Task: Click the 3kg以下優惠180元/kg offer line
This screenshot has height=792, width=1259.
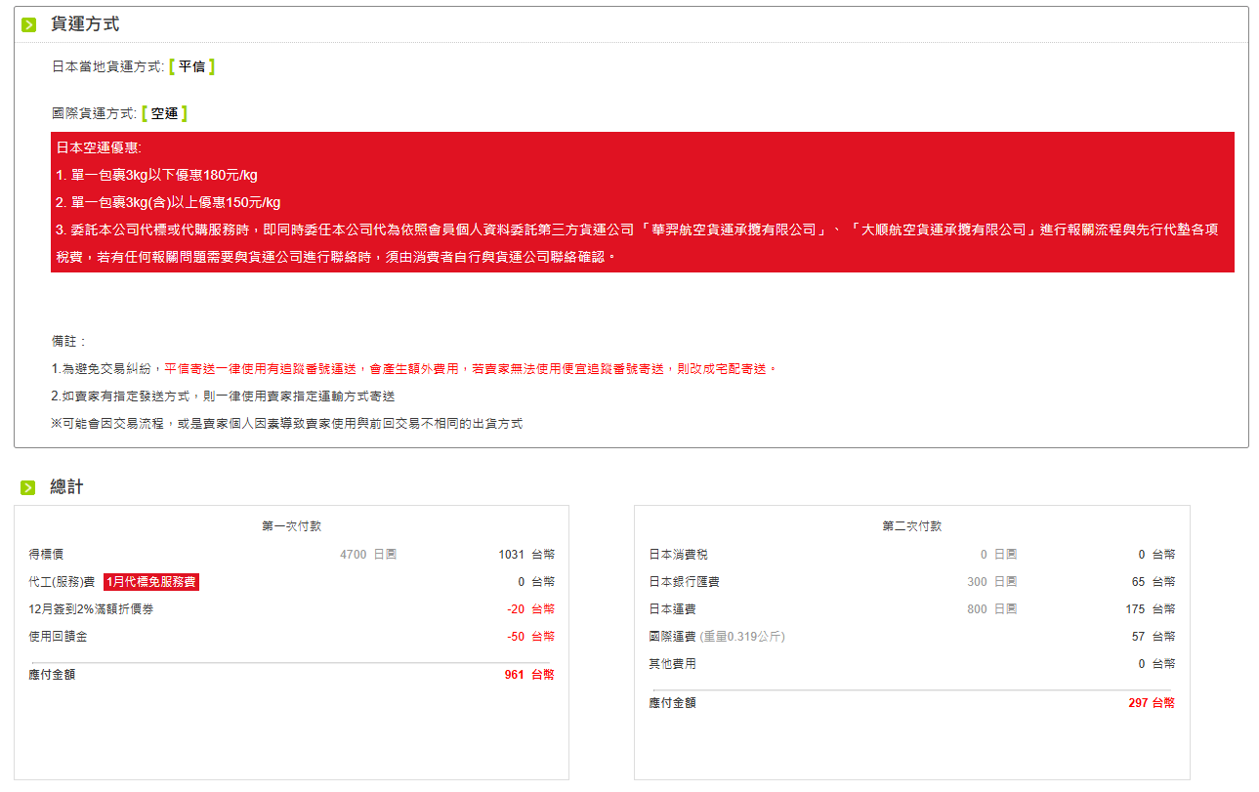Action: coord(157,175)
